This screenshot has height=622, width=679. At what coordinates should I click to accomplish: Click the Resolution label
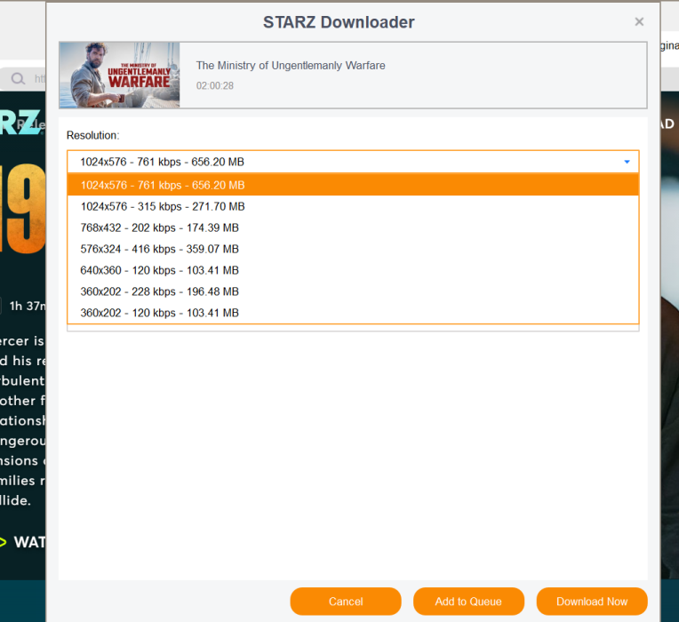coord(92,135)
